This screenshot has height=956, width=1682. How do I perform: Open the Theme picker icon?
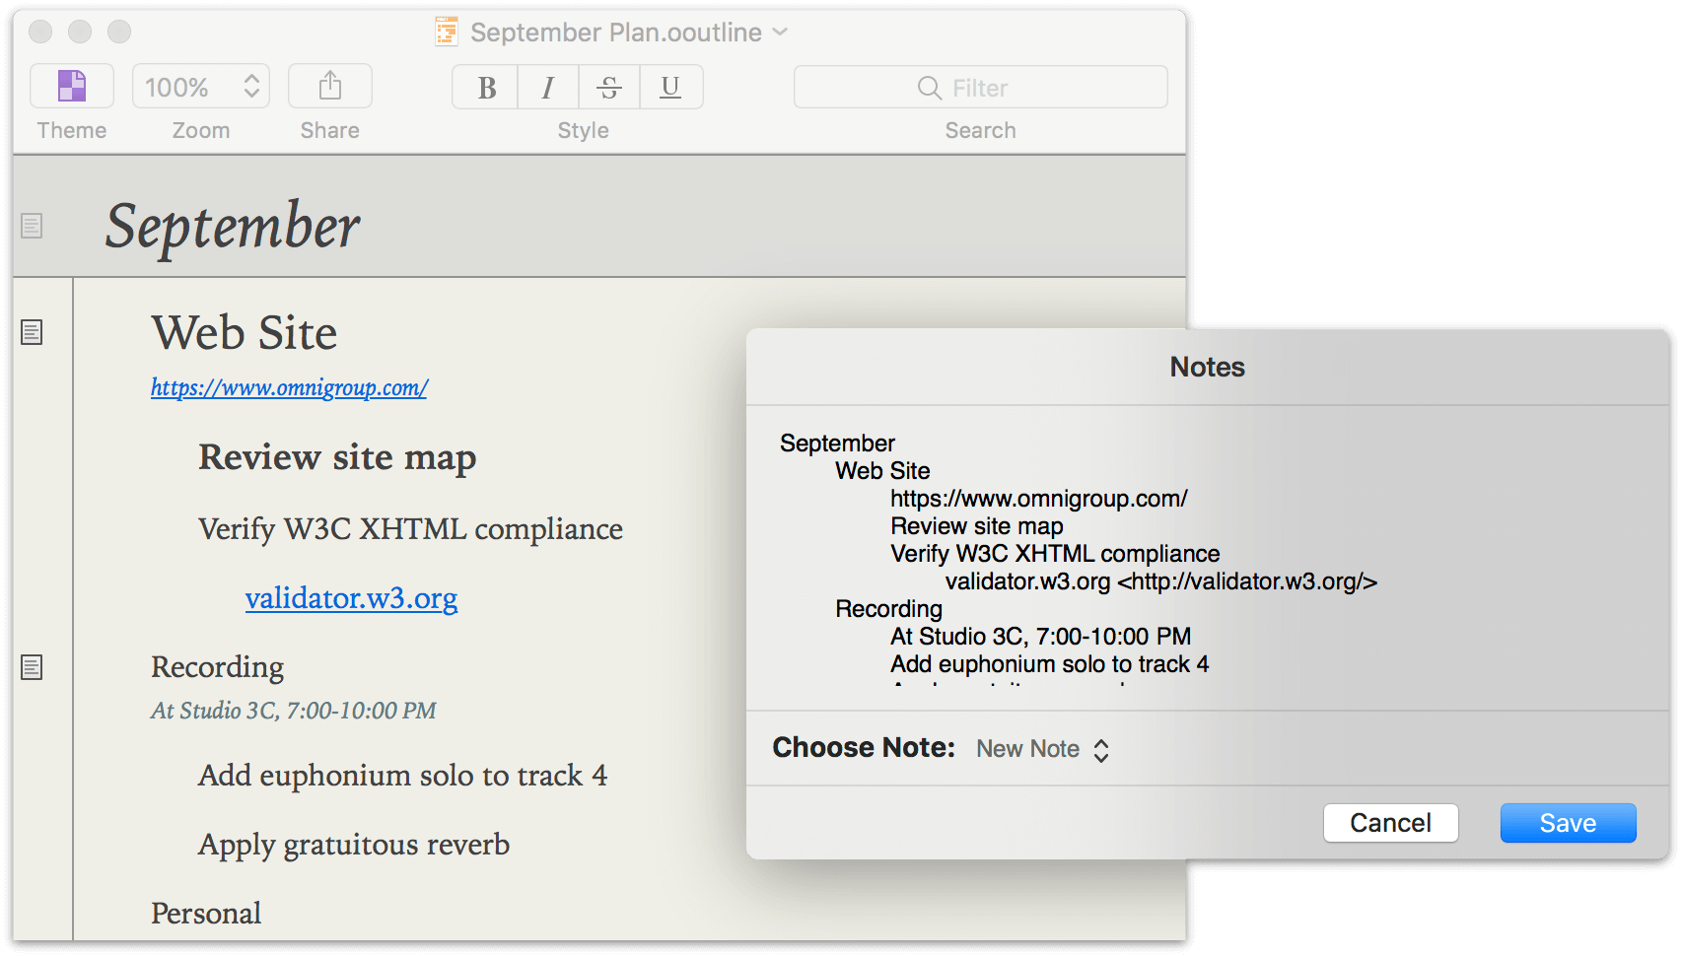point(72,86)
